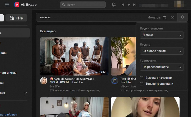Open the Эфир live section
191x117 pixels.
tap(16, 18)
